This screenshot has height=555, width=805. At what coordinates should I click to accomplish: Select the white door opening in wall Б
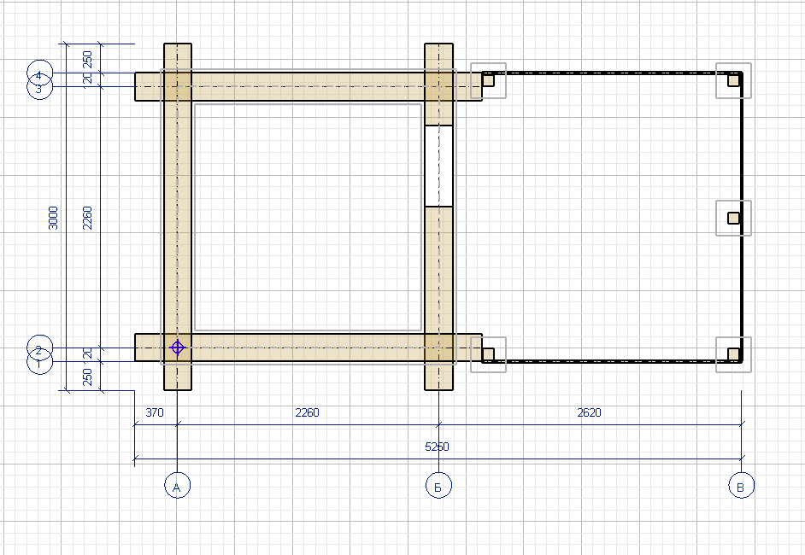(x=438, y=166)
